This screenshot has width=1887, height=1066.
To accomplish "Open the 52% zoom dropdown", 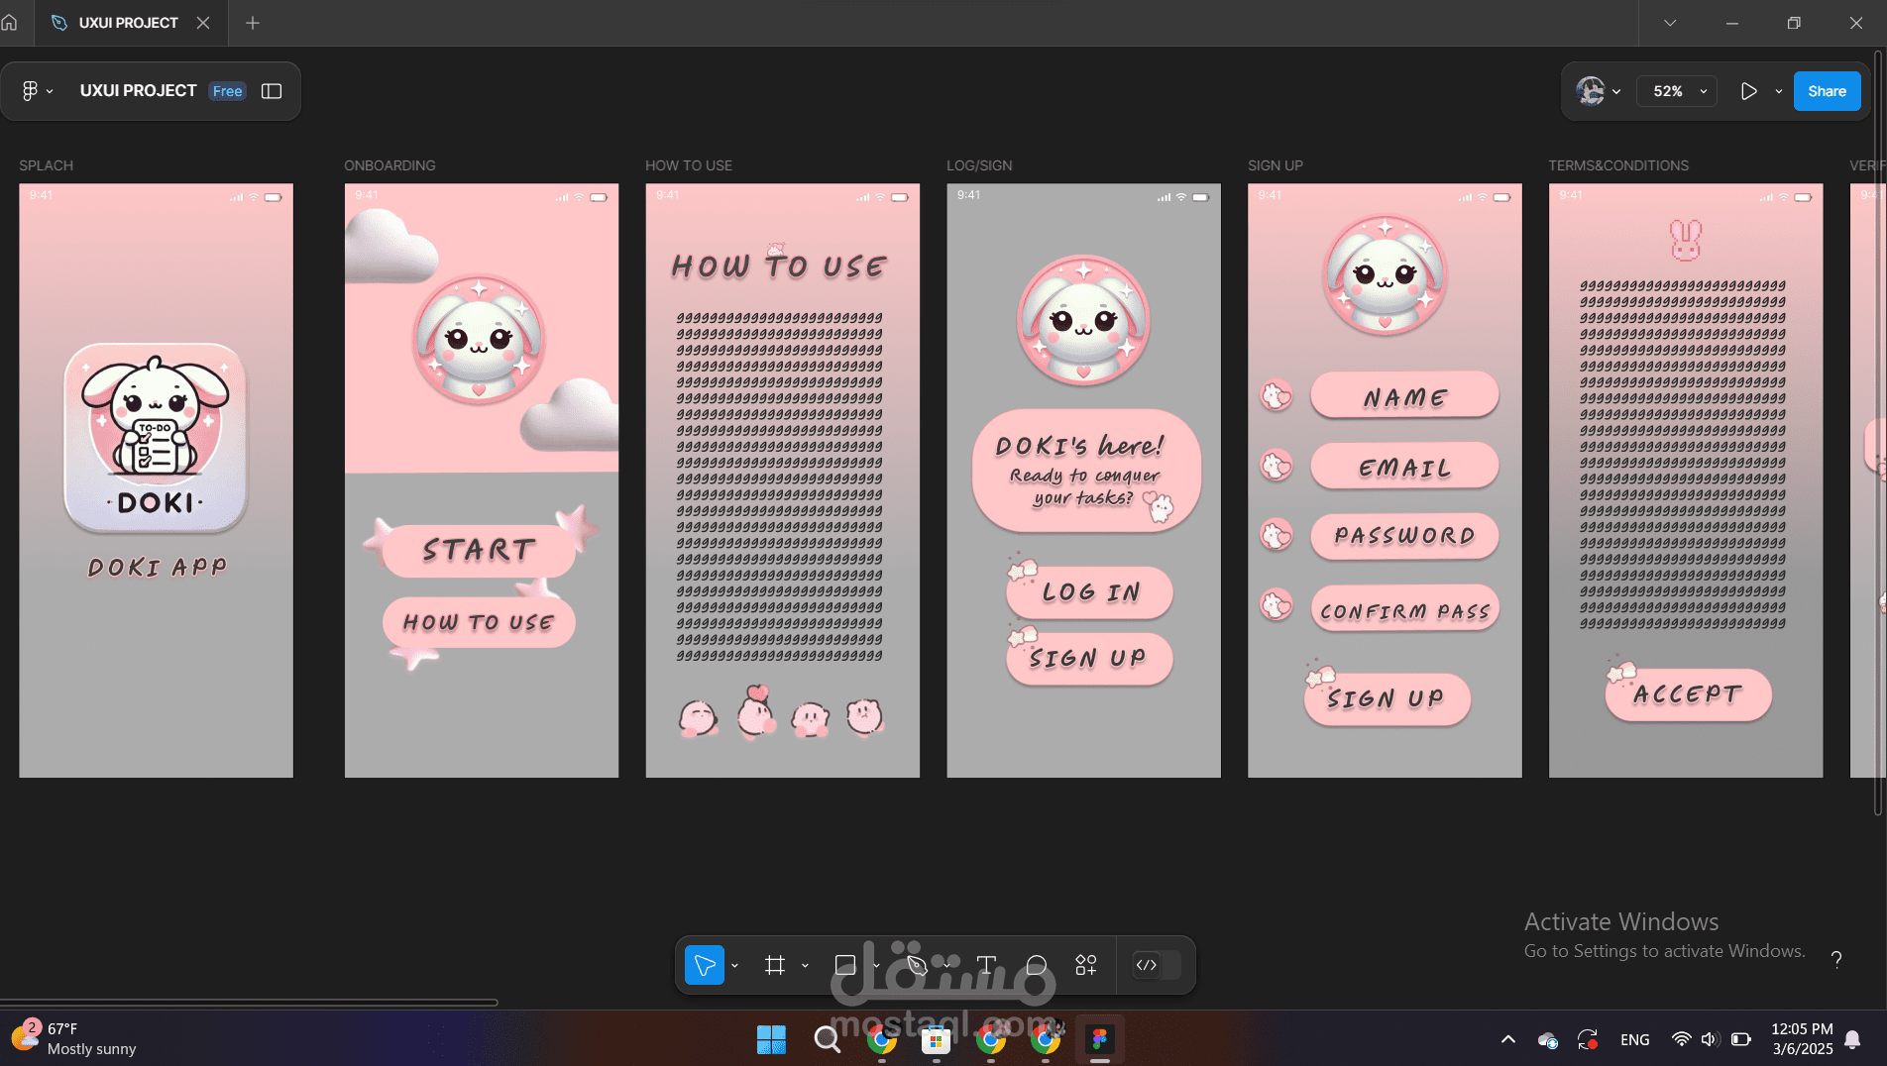I will pyautogui.click(x=1677, y=91).
